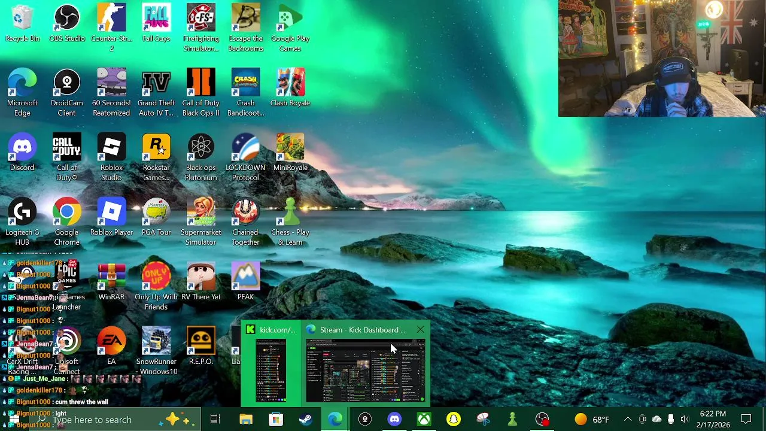Open Snapchat from the taskbar
766x431 pixels.
(454, 420)
